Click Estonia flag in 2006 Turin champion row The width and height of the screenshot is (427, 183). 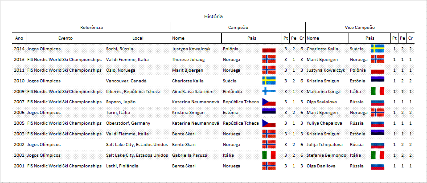[x=269, y=112]
